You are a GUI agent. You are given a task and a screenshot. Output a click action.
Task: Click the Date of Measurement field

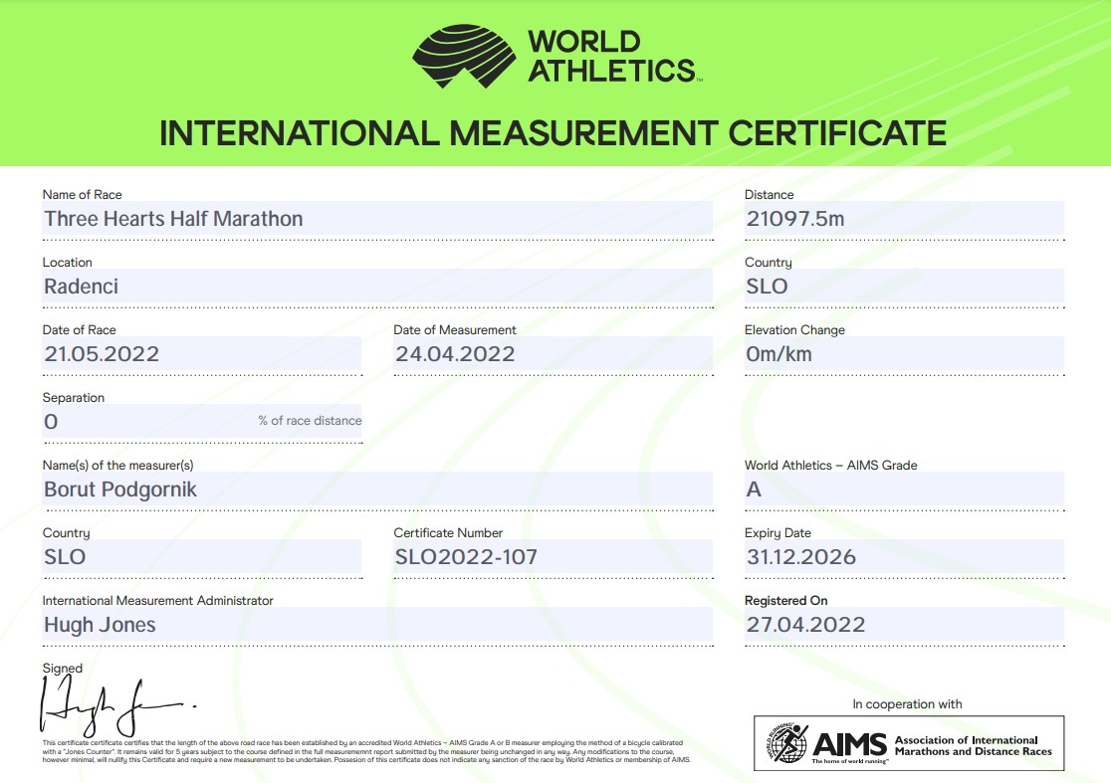pyautogui.click(x=552, y=354)
